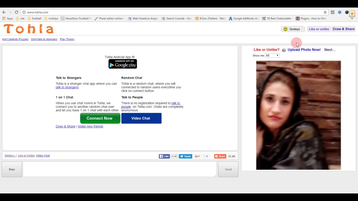Open Search Console bookmark

pyautogui.click(x=177, y=18)
